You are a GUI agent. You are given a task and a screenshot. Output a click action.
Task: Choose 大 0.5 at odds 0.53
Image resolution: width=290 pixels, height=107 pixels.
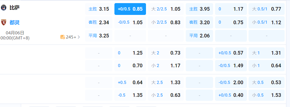(x=267, y=83)
